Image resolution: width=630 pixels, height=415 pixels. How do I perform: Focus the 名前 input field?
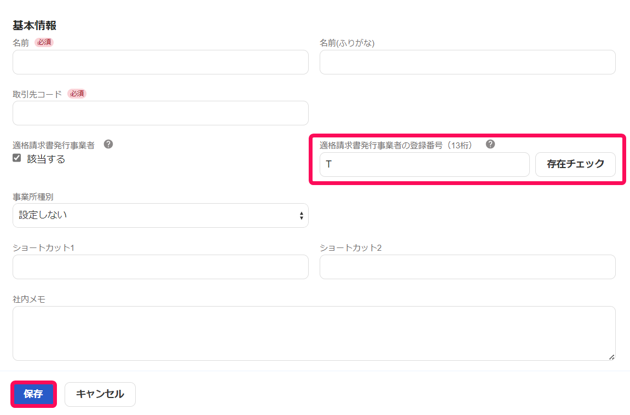click(x=160, y=62)
